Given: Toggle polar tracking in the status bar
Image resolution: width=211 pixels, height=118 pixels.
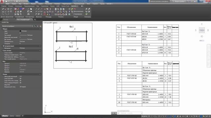Looking at the screenshot, I should (x=159, y=116).
